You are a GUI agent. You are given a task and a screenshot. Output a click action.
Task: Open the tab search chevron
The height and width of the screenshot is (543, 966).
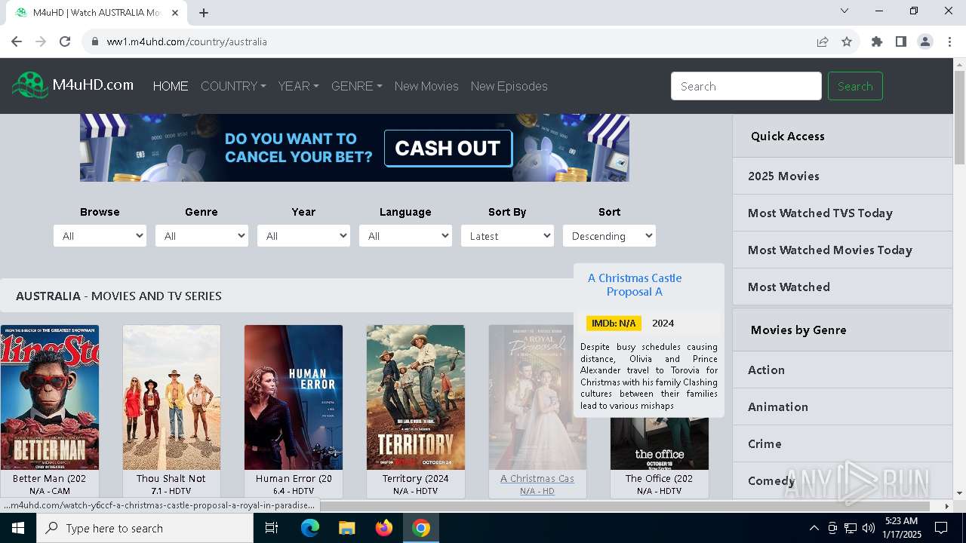(x=844, y=11)
